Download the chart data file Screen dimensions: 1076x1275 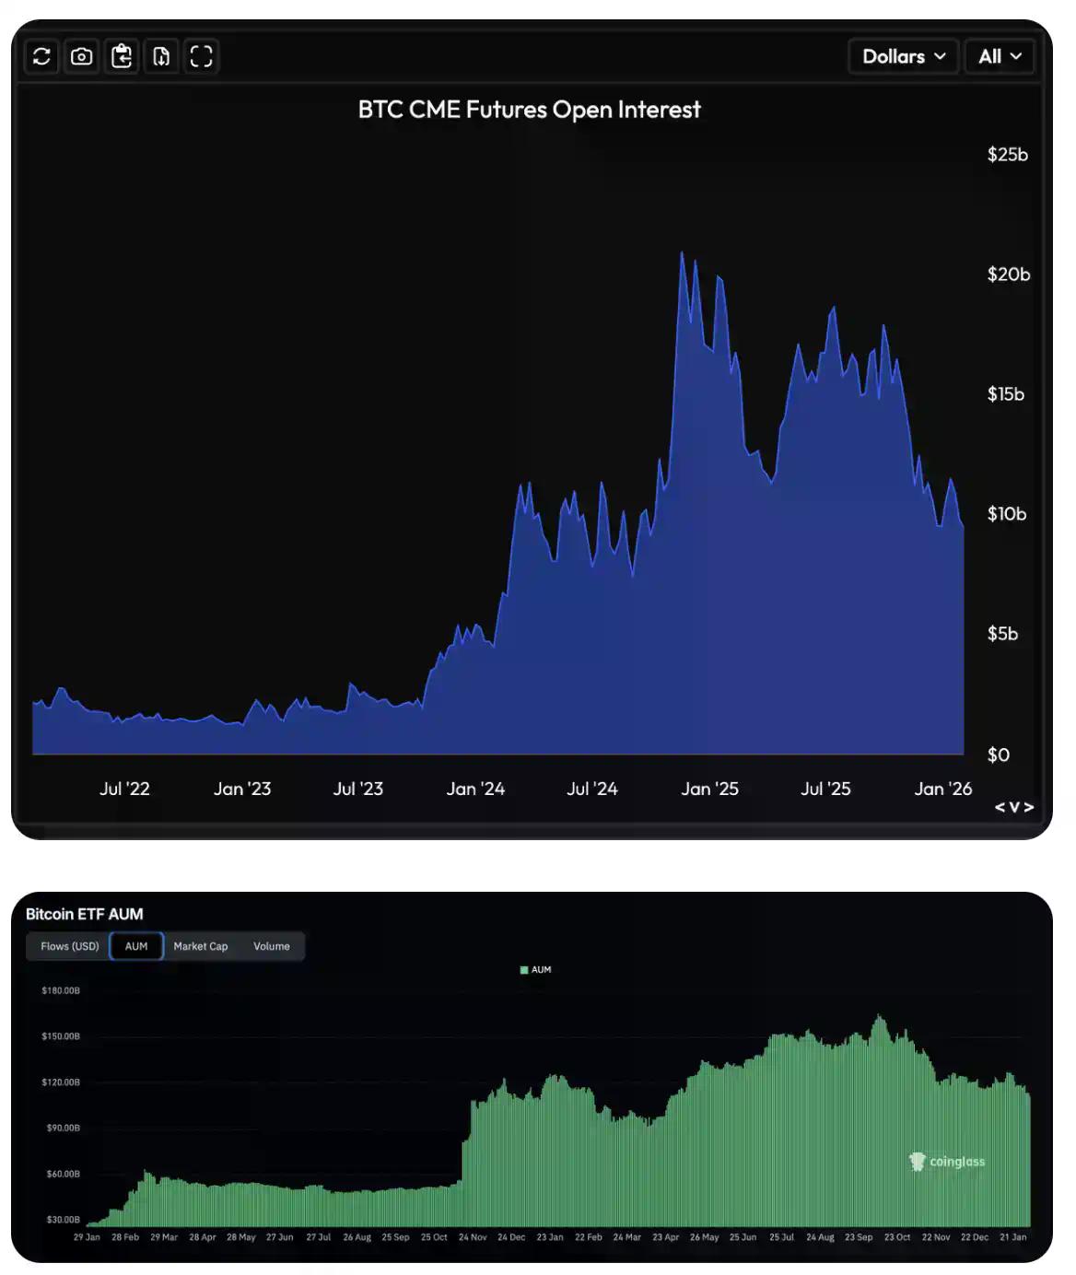click(x=161, y=56)
